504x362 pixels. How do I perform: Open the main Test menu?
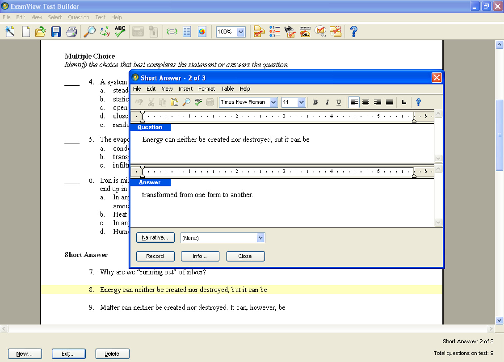point(100,17)
